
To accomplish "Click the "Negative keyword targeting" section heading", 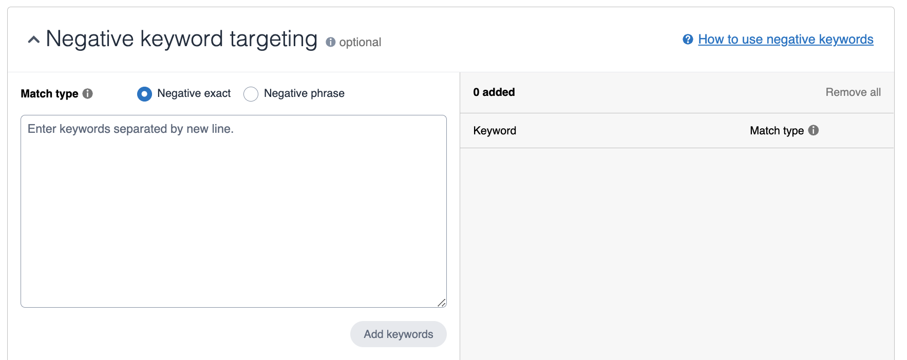I will point(181,39).
